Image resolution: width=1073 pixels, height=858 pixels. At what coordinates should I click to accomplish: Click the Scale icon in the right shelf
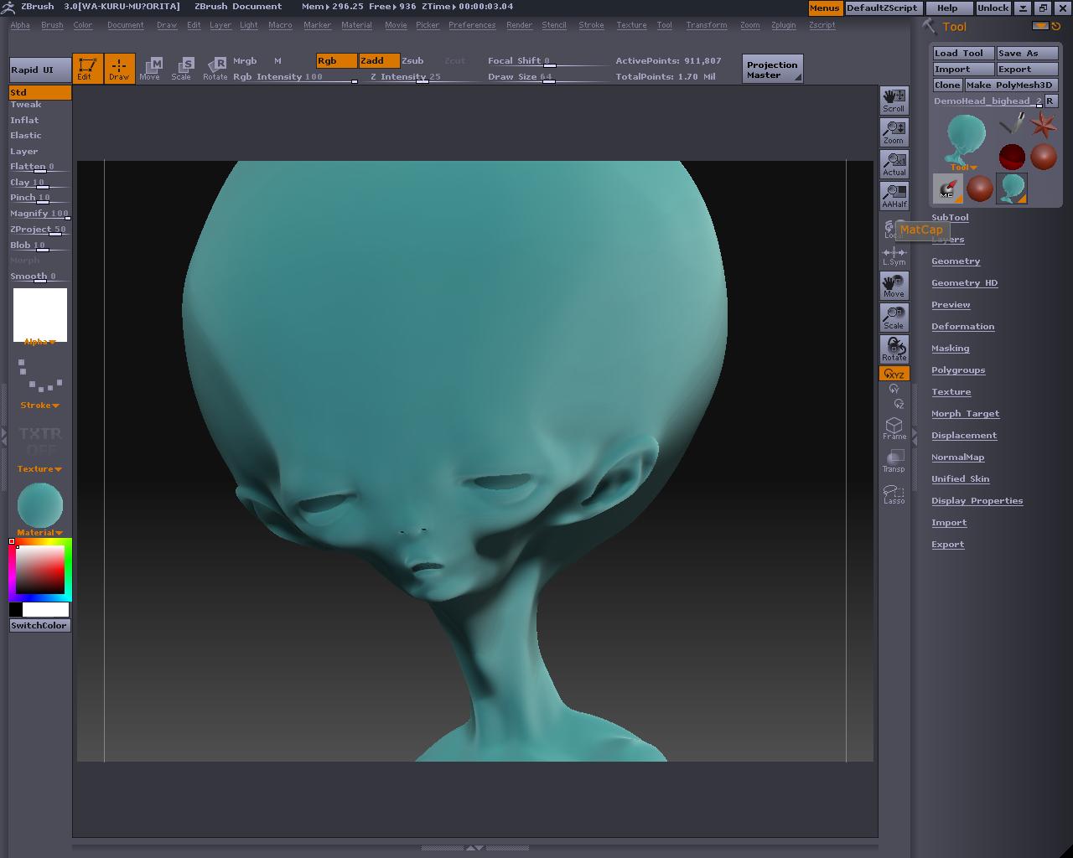coord(894,318)
